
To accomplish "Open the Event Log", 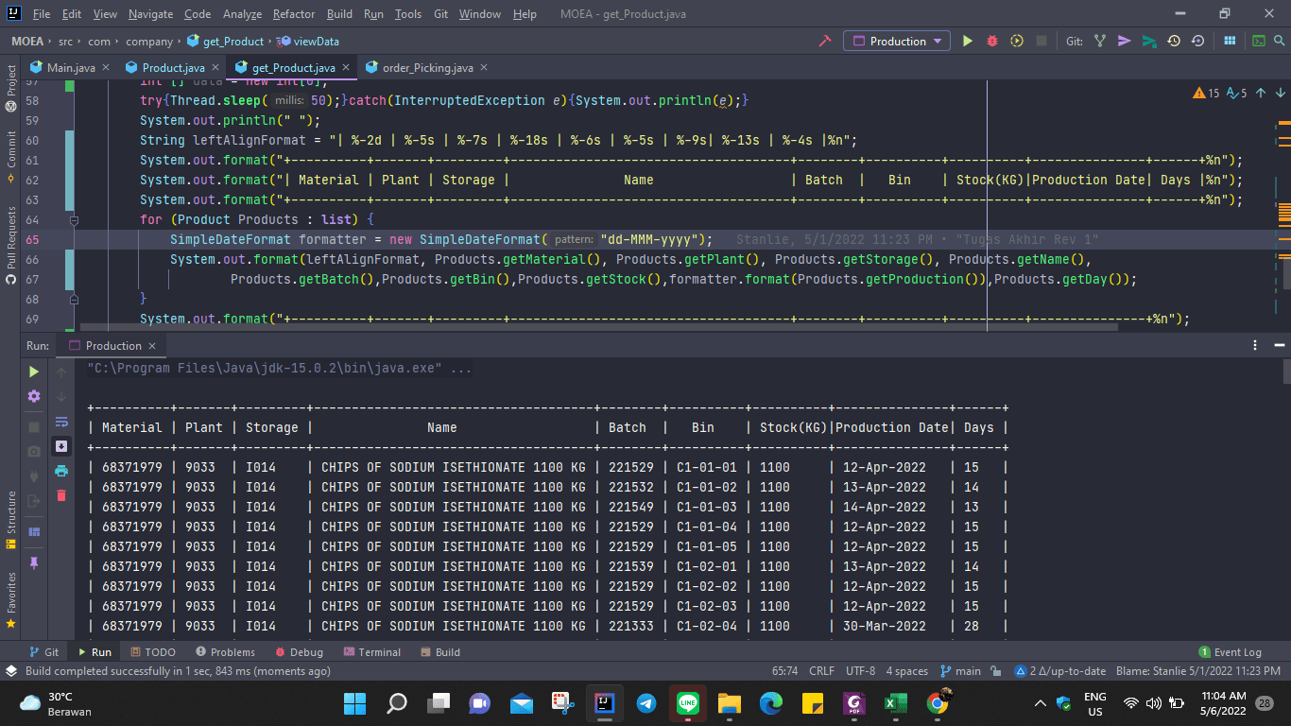I will (x=1231, y=651).
